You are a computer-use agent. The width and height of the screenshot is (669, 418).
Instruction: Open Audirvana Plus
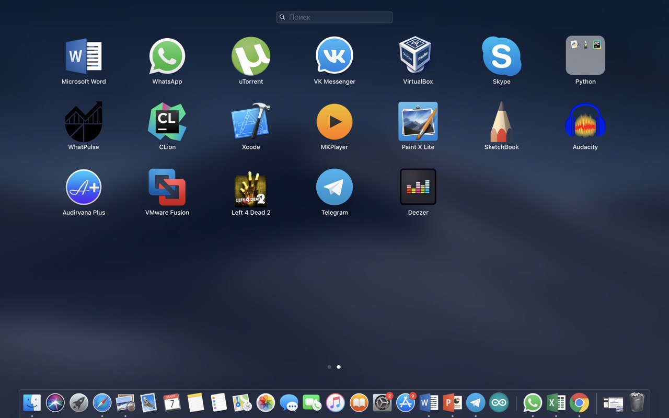[84, 187]
